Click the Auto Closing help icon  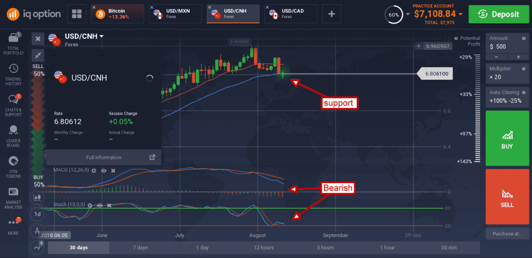coord(524,92)
